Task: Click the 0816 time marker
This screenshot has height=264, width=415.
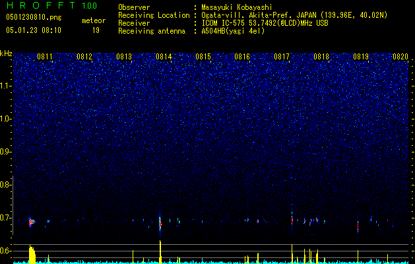Action: [242, 57]
